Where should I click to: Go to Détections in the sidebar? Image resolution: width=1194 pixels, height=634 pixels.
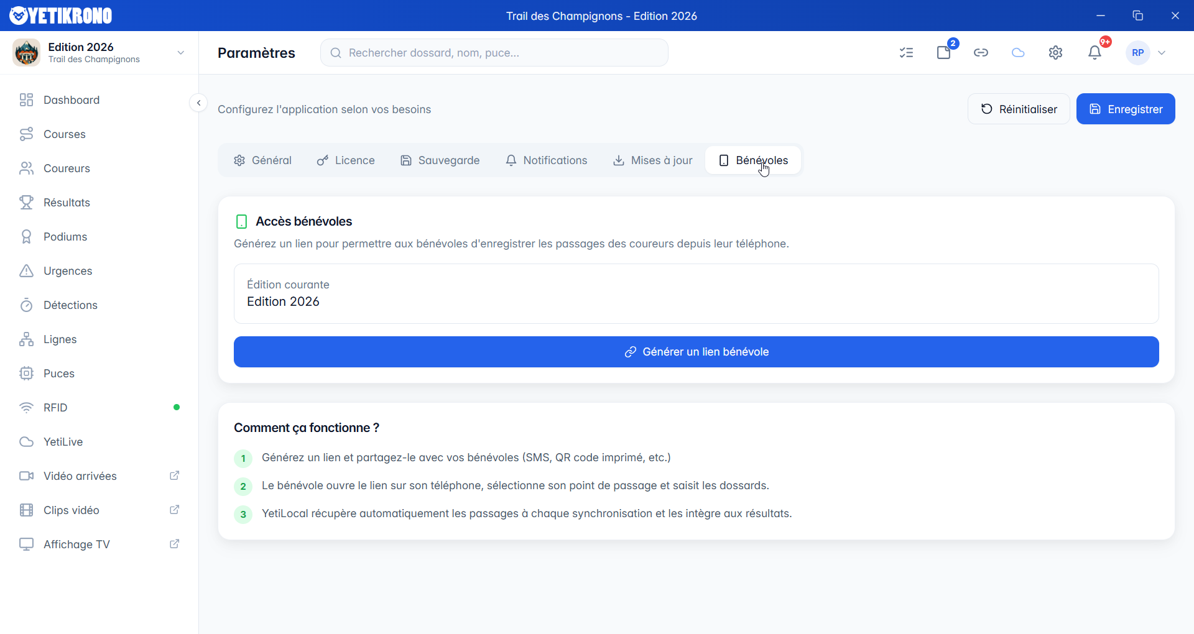tap(70, 305)
